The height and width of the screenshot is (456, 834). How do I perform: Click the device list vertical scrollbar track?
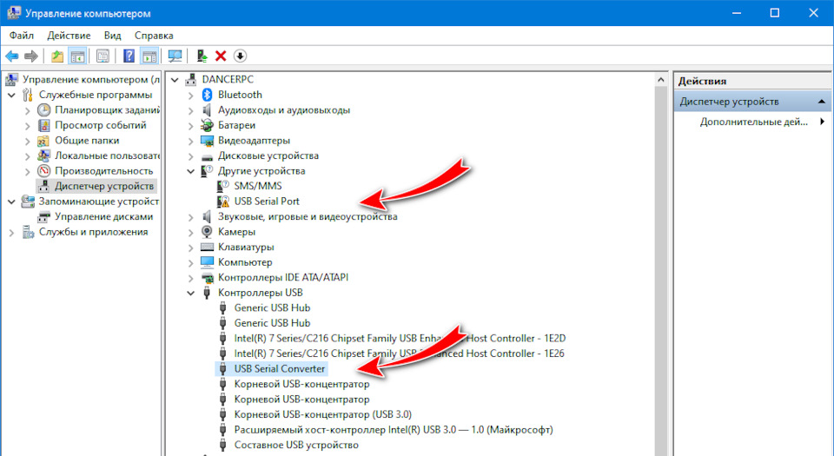point(660,271)
